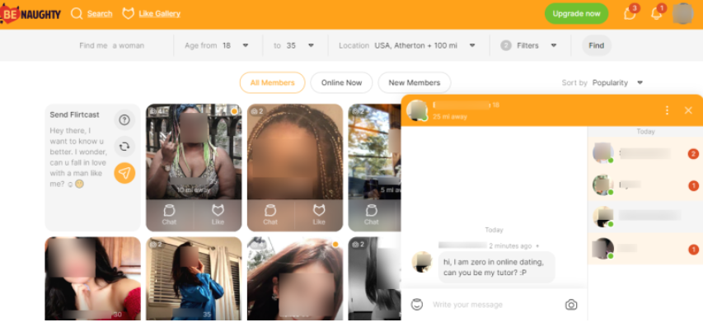Open the Like Gallery link

[x=152, y=13]
